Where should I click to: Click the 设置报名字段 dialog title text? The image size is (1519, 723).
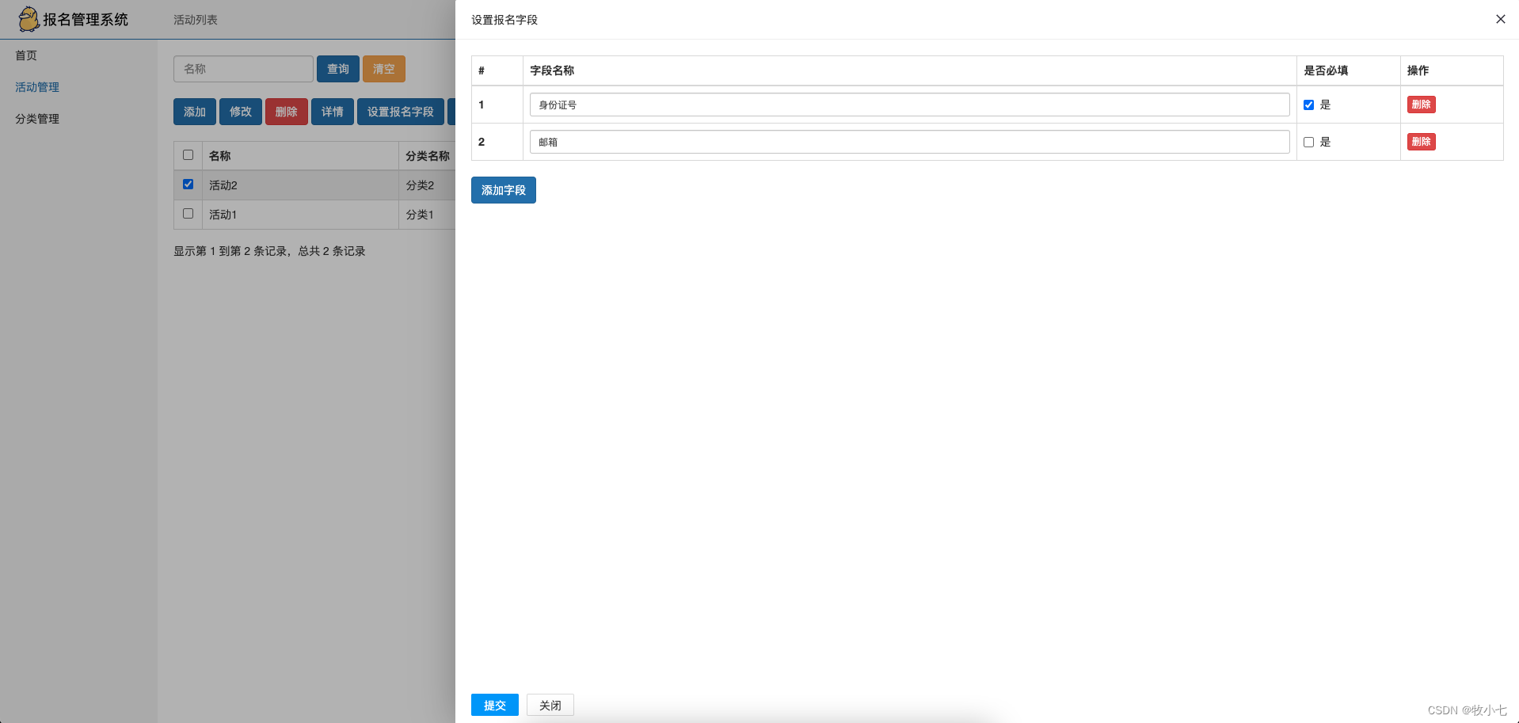tap(504, 20)
